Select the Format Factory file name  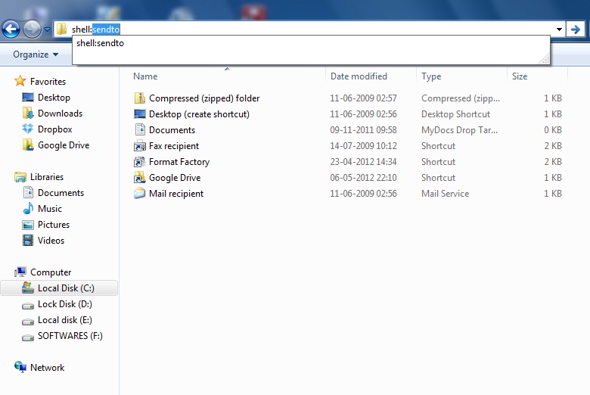(179, 161)
